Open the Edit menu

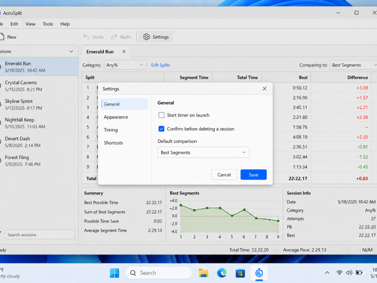[x=14, y=24]
